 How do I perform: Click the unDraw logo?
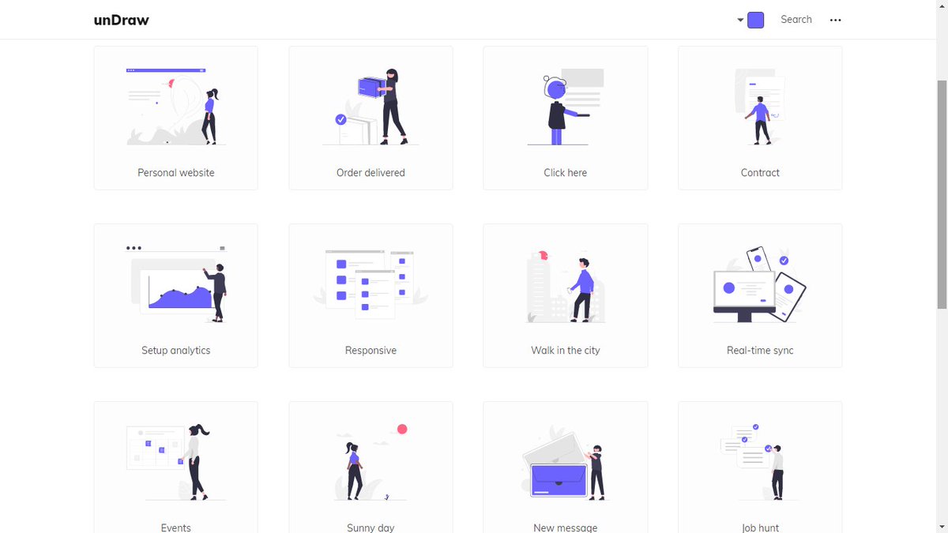click(x=121, y=20)
